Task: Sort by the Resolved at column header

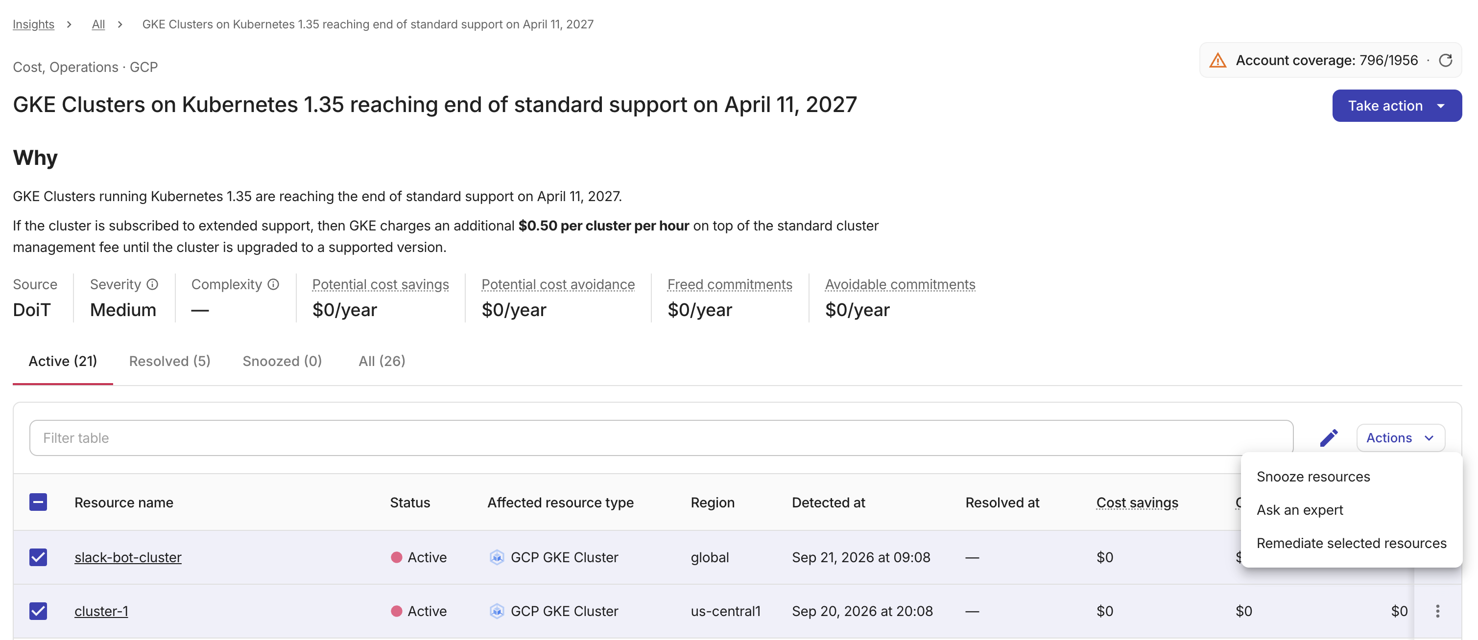Action: coord(1002,503)
